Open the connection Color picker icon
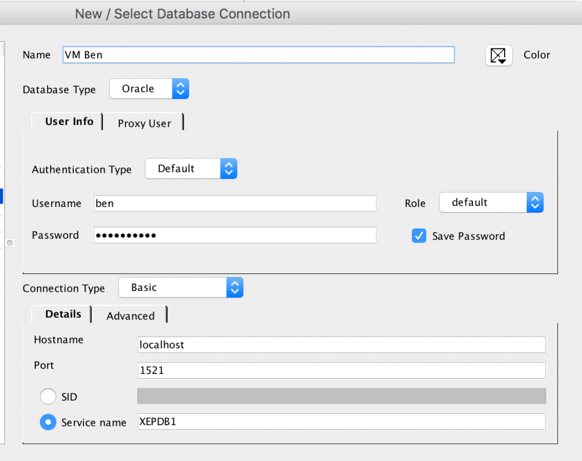 pyautogui.click(x=498, y=56)
